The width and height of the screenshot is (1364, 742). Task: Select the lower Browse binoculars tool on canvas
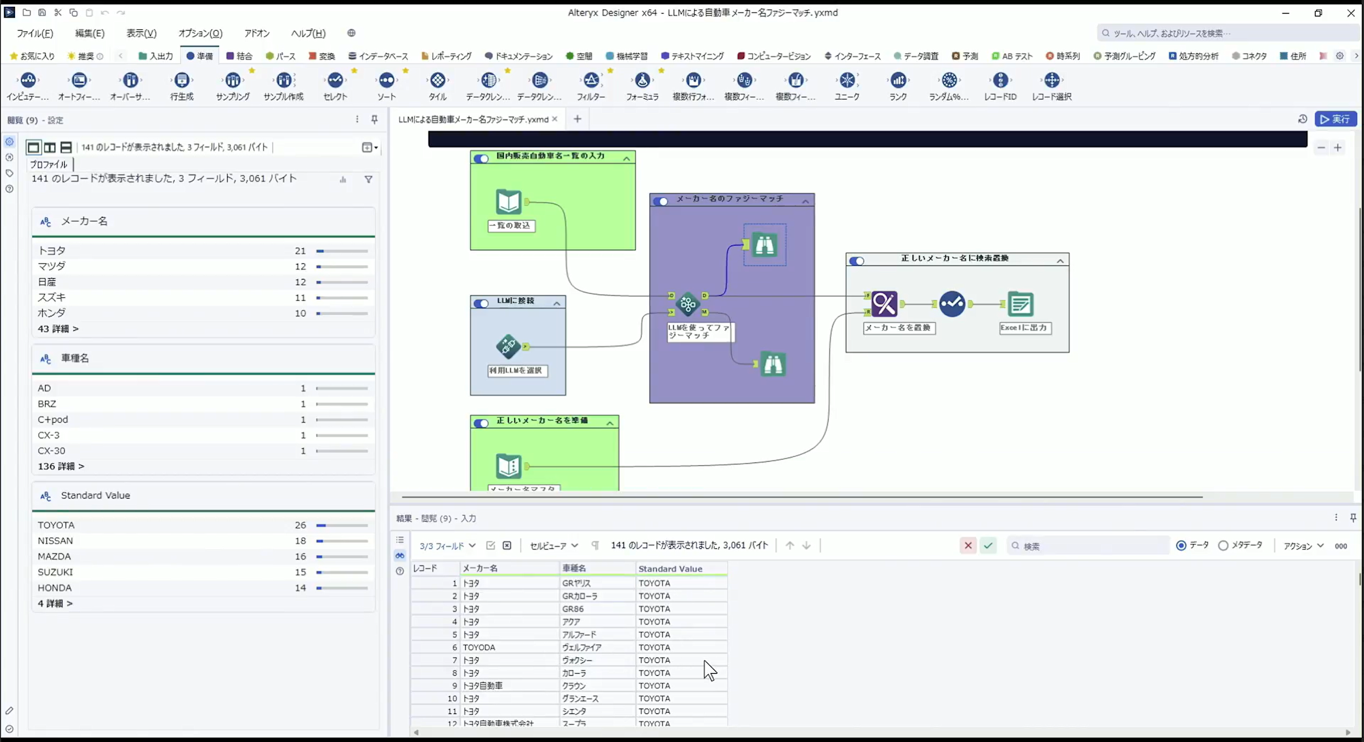pyautogui.click(x=773, y=364)
